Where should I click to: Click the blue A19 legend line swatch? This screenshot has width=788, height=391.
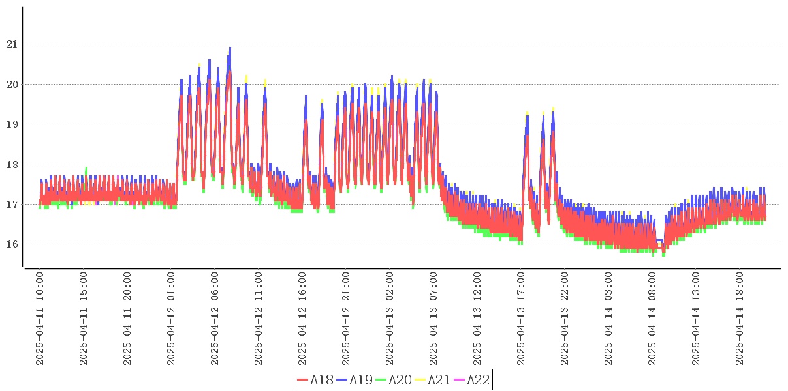[342, 380]
